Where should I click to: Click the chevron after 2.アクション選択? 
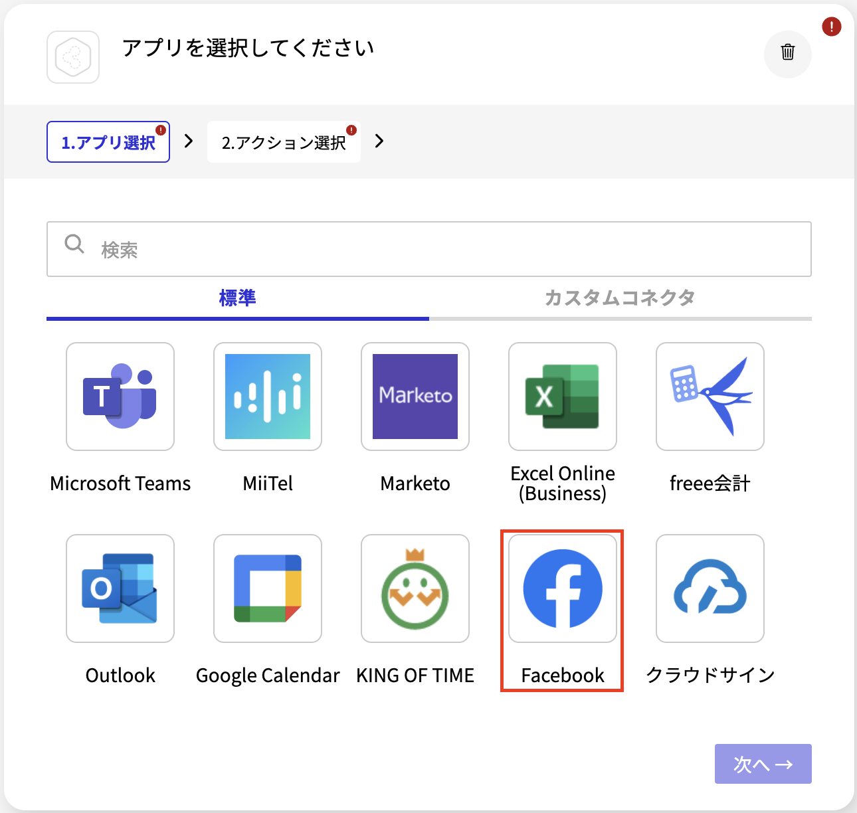[x=379, y=141]
